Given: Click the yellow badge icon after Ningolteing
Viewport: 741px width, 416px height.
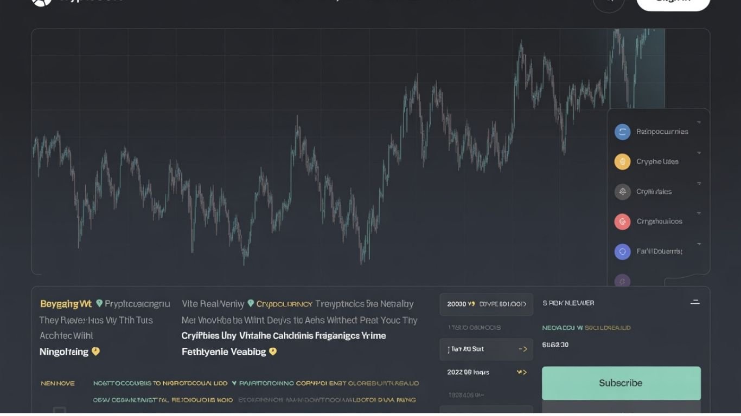Looking at the screenshot, I should 96,352.
